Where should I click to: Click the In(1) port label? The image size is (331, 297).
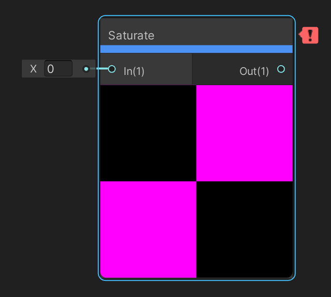134,71
